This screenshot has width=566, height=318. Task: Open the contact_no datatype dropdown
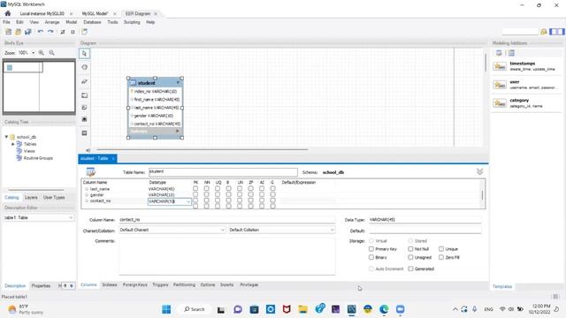[188, 201]
